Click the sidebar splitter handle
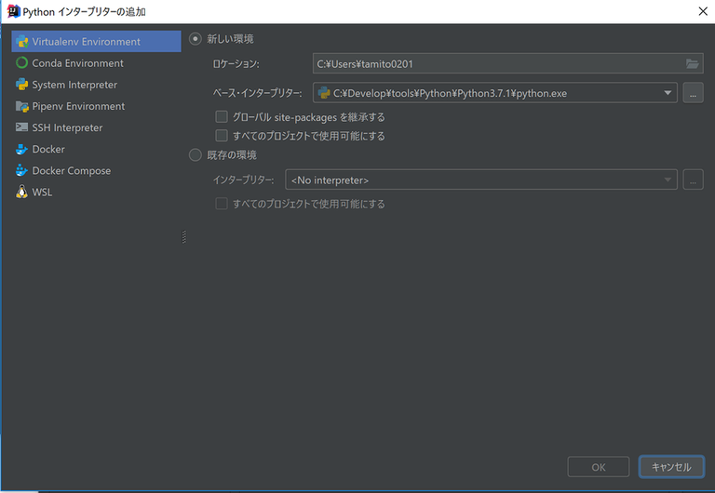Screen dimensions: 715x493 183,237
